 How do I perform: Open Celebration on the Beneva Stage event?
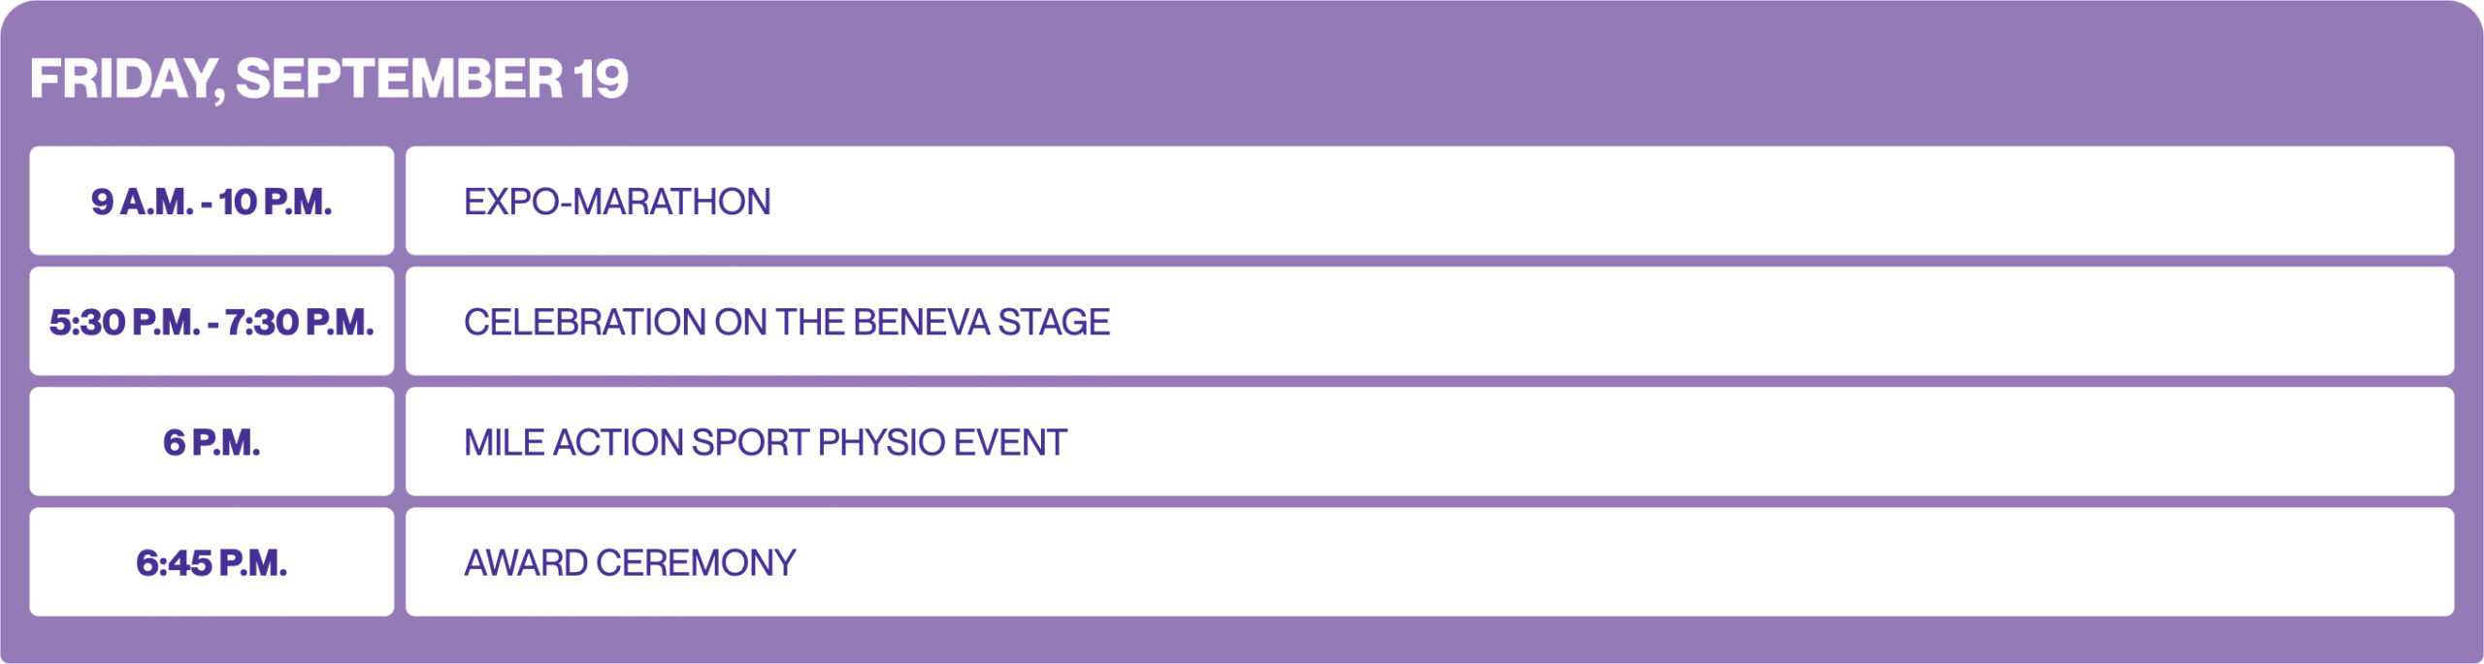click(1429, 321)
